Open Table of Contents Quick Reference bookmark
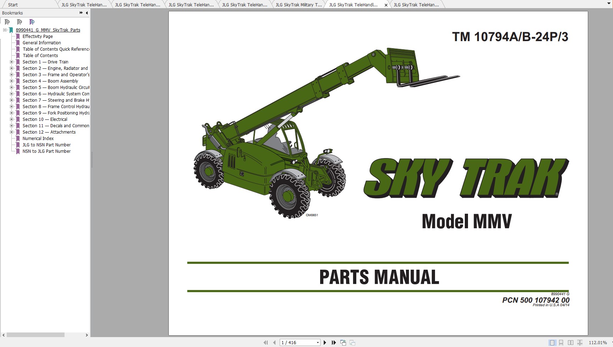The height and width of the screenshot is (347, 613). pyautogui.click(x=56, y=49)
